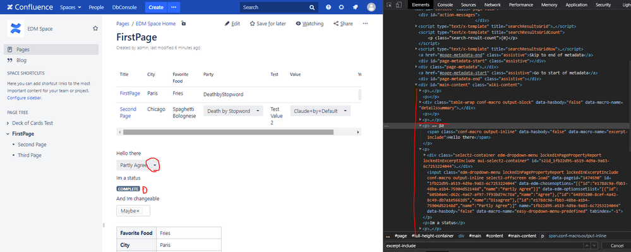The width and height of the screenshot is (631, 252).
Task: Toggle Watching for this page
Action: [309, 24]
